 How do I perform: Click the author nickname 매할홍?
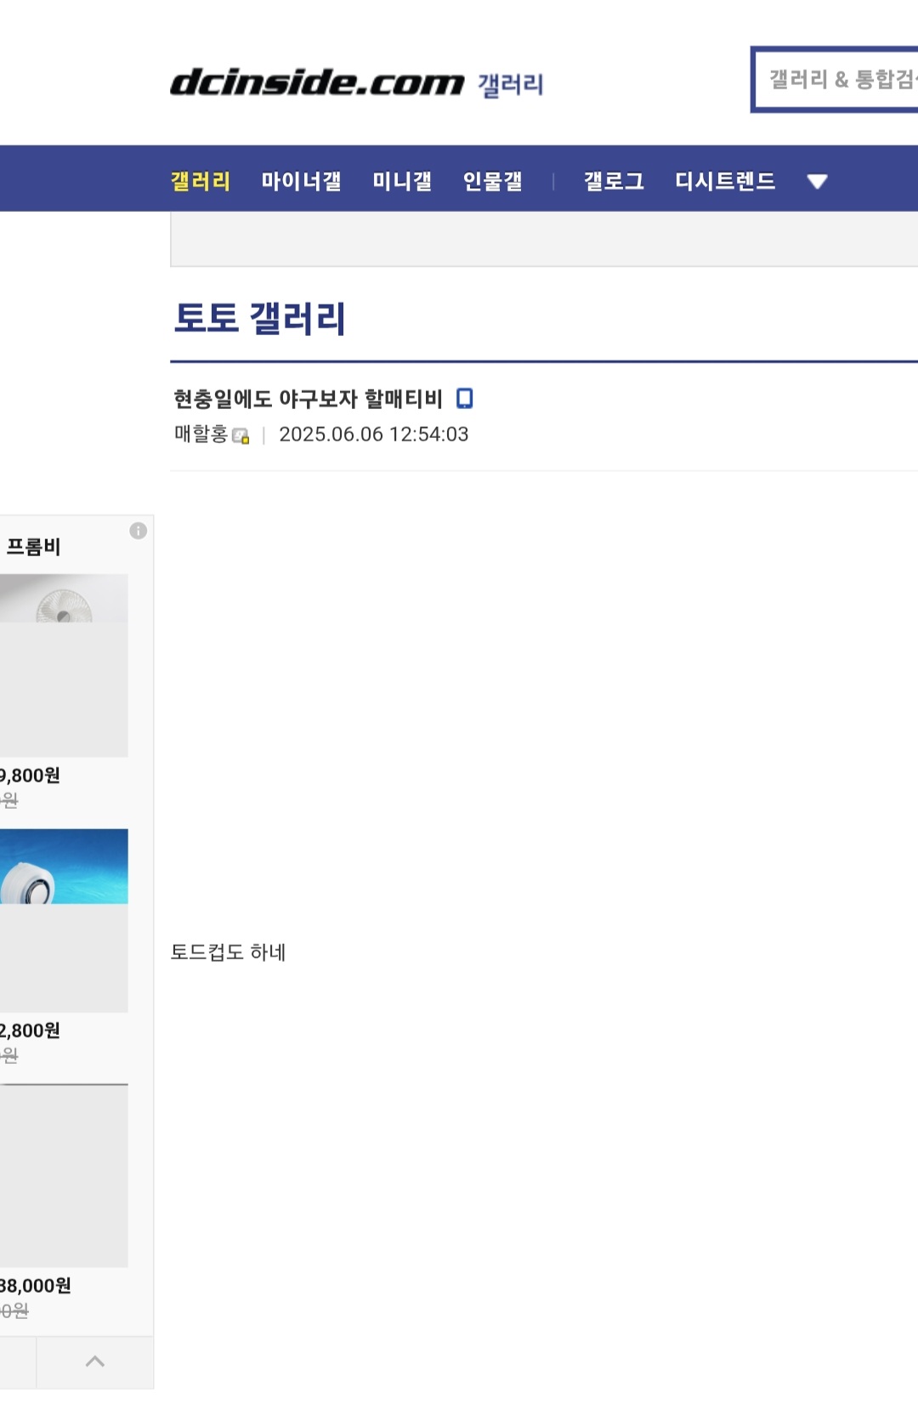pos(201,434)
